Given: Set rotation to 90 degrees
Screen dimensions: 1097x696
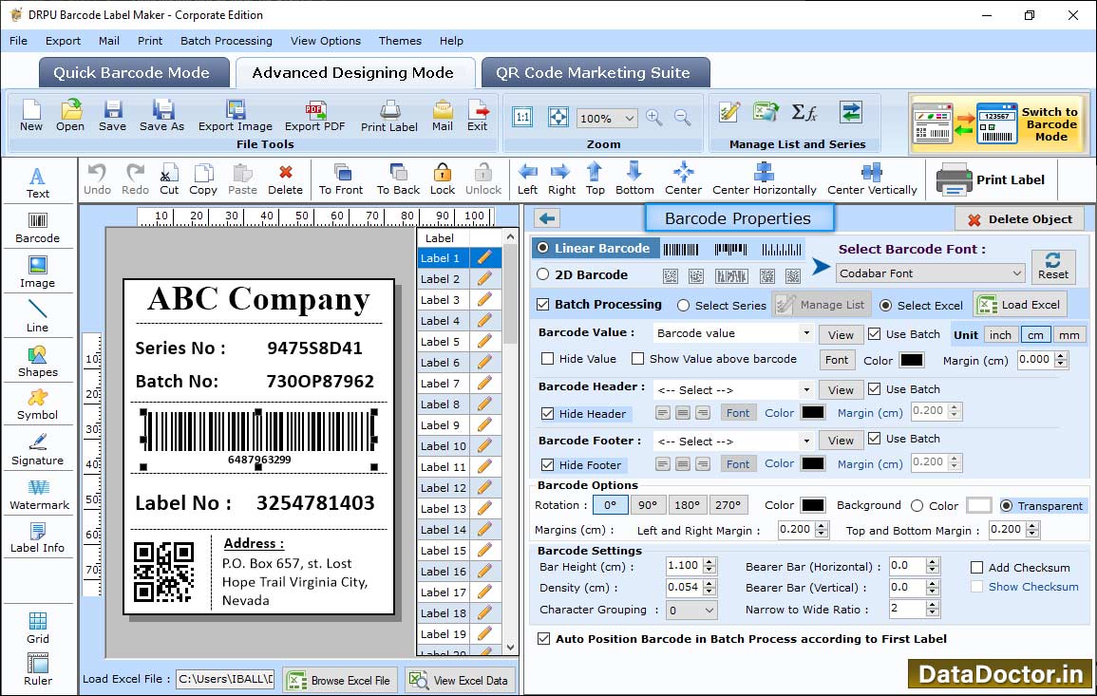Looking at the screenshot, I should click(x=648, y=505).
